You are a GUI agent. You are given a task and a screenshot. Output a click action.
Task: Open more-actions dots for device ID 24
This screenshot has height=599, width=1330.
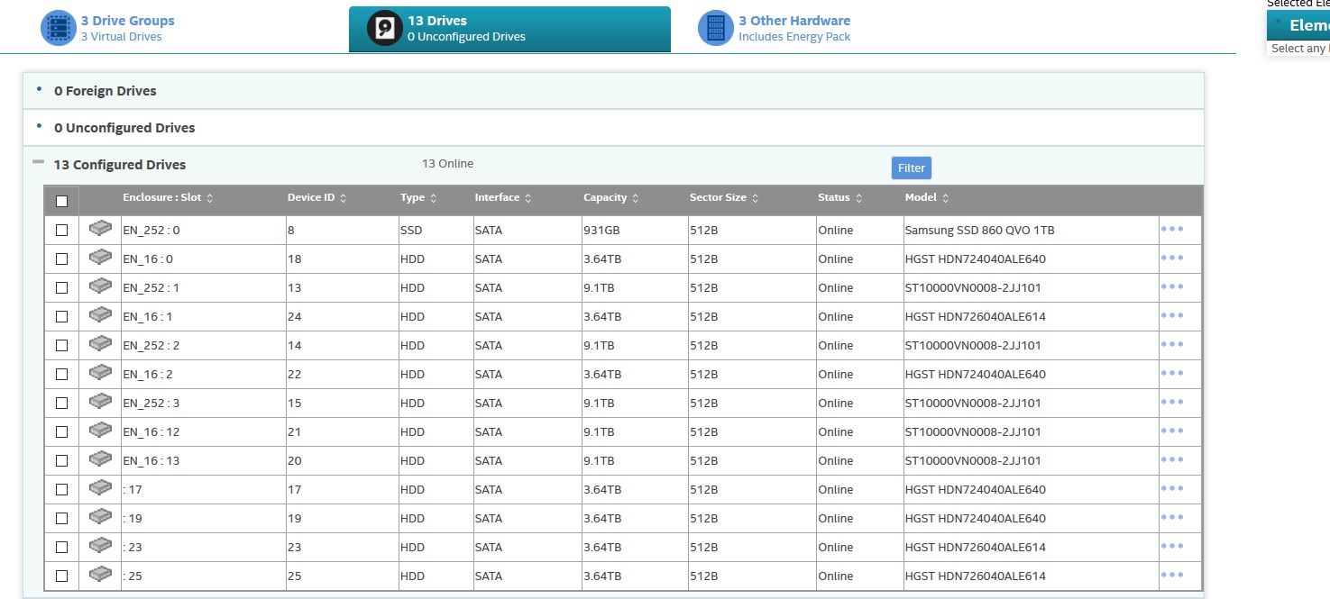point(1172,315)
